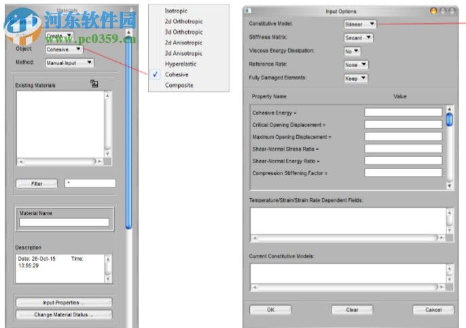Open the Object dropdown showing Cohesive

click(x=64, y=50)
